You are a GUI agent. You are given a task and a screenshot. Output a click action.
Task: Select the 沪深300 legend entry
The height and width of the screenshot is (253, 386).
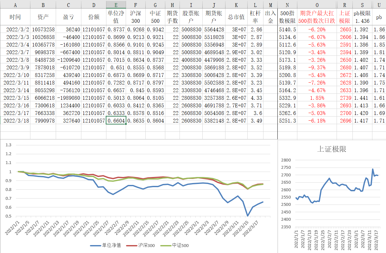click(x=146, y=245)
